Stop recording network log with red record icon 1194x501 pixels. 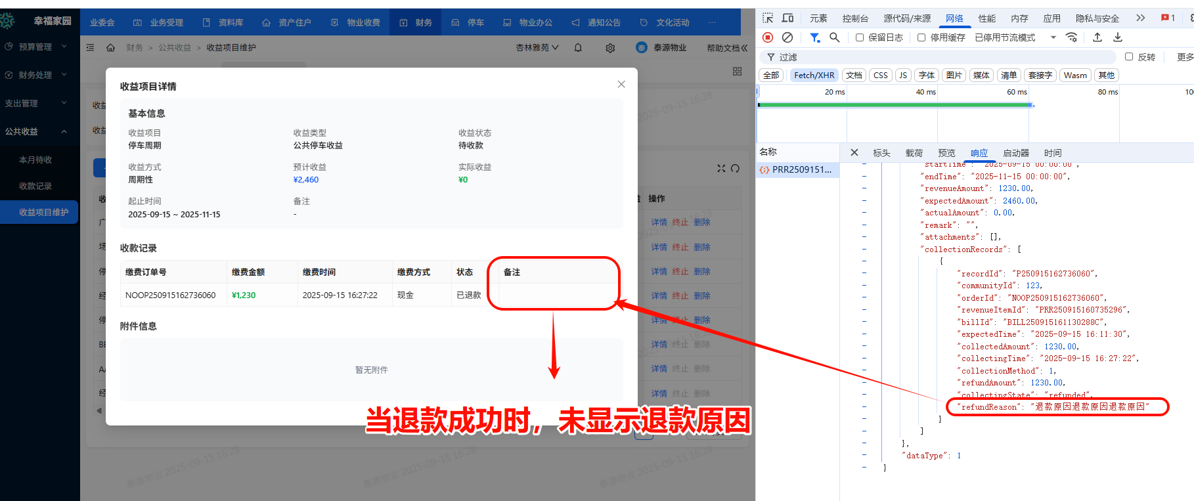click(768, 37)
